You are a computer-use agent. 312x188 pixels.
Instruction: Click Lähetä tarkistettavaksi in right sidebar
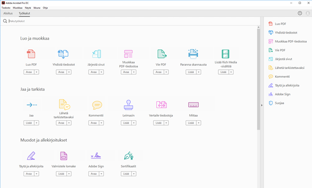[286, 67]
